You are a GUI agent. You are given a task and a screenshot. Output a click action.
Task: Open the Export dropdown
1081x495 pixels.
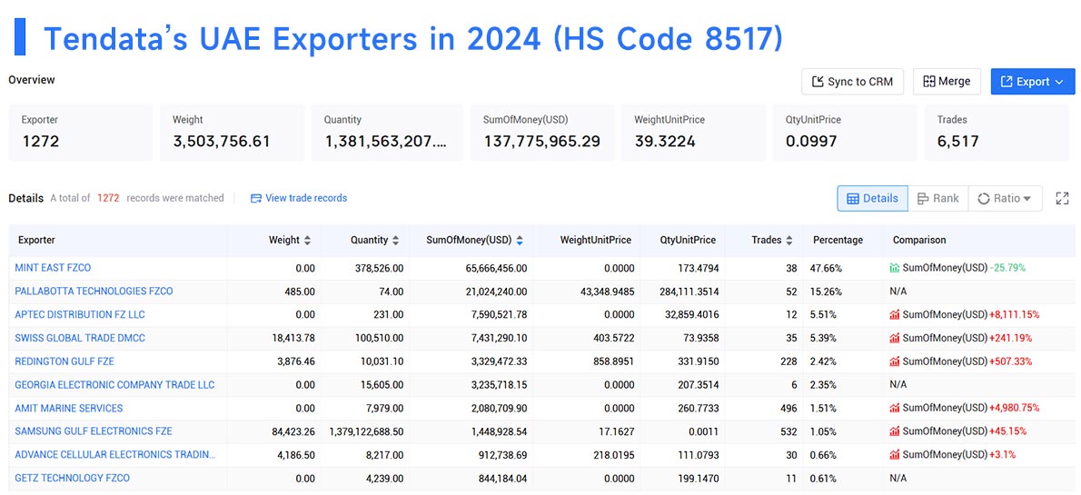tap(1032, 82)
